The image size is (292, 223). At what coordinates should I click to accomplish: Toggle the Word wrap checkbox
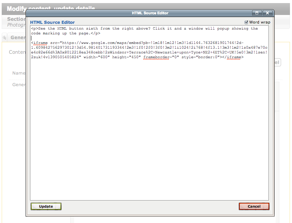click(x=247, y=22)
